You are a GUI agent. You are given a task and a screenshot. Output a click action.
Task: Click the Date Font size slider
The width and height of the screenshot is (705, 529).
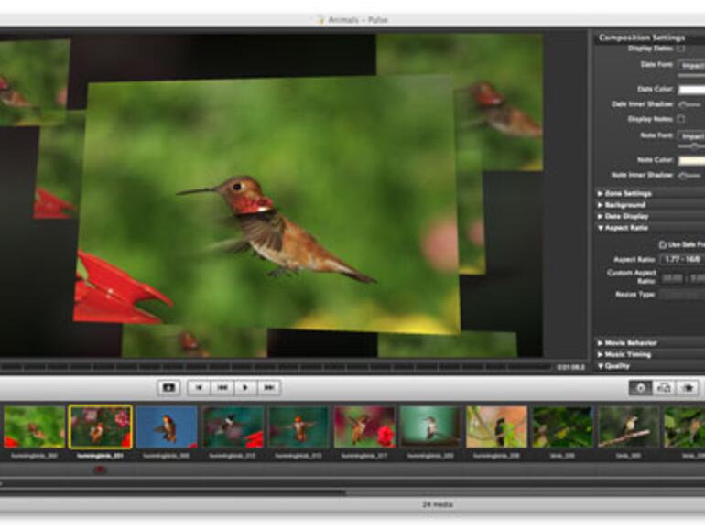[x=691, y=76]
